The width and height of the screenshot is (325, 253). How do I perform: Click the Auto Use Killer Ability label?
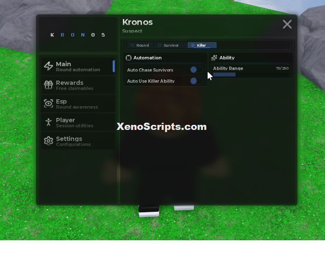click(x=151, y=81)
